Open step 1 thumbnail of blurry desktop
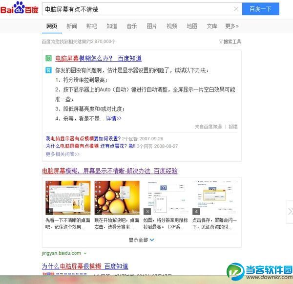Viewport: 293px width, 284px height. click(x=68, y=197)
